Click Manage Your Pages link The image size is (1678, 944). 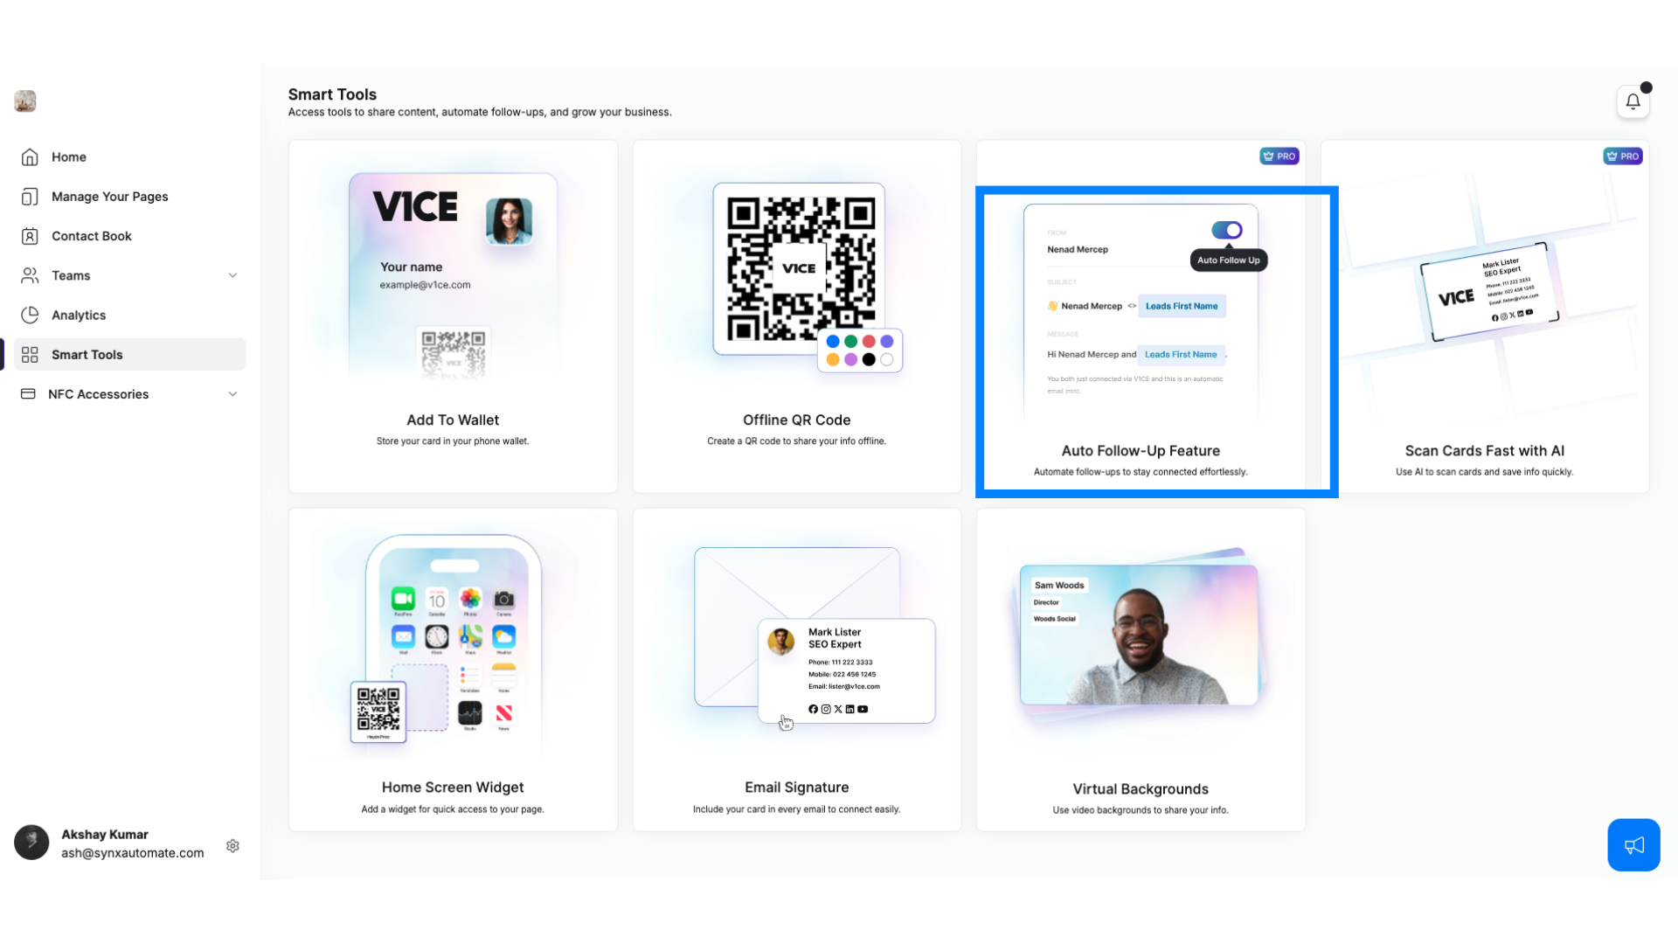coord(109,196)
